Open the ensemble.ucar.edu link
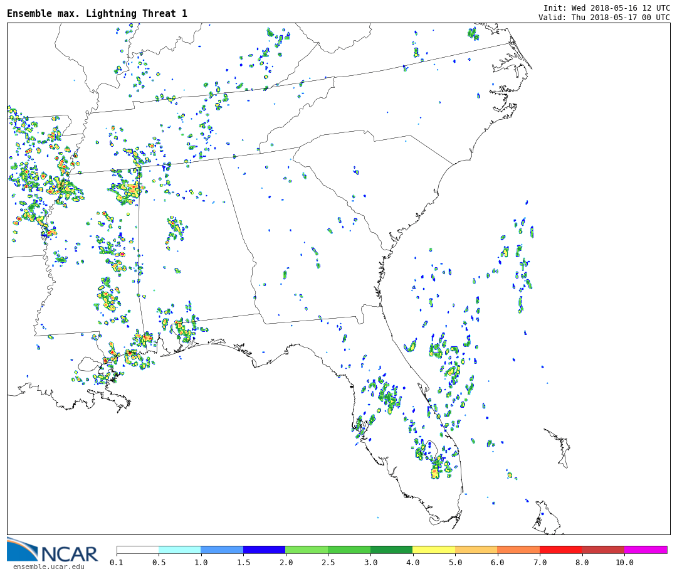This screenshot has height=574, width=677. pos(48,567)
